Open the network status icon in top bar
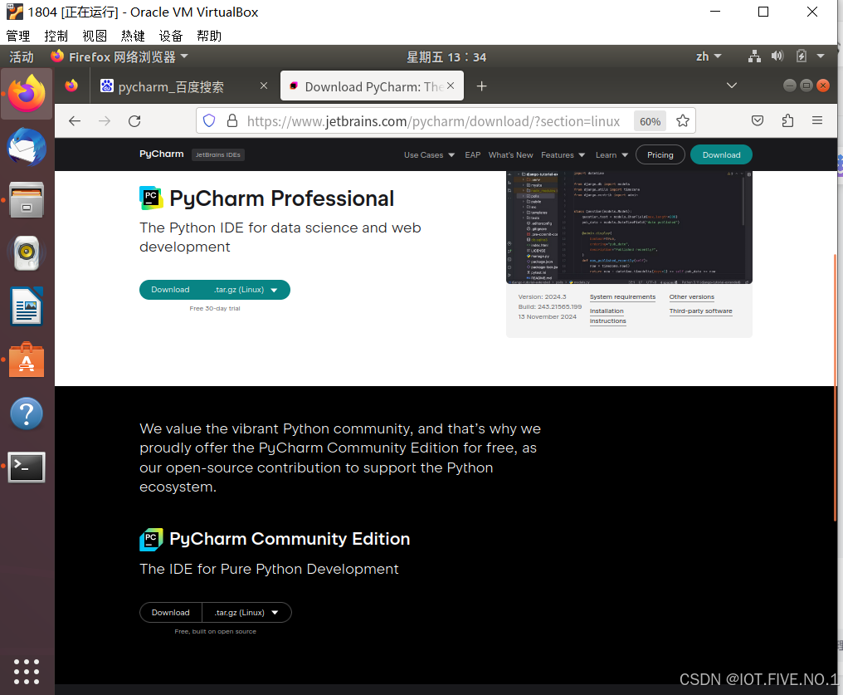The height and width of the screenshot is (695, 843). 754,56
